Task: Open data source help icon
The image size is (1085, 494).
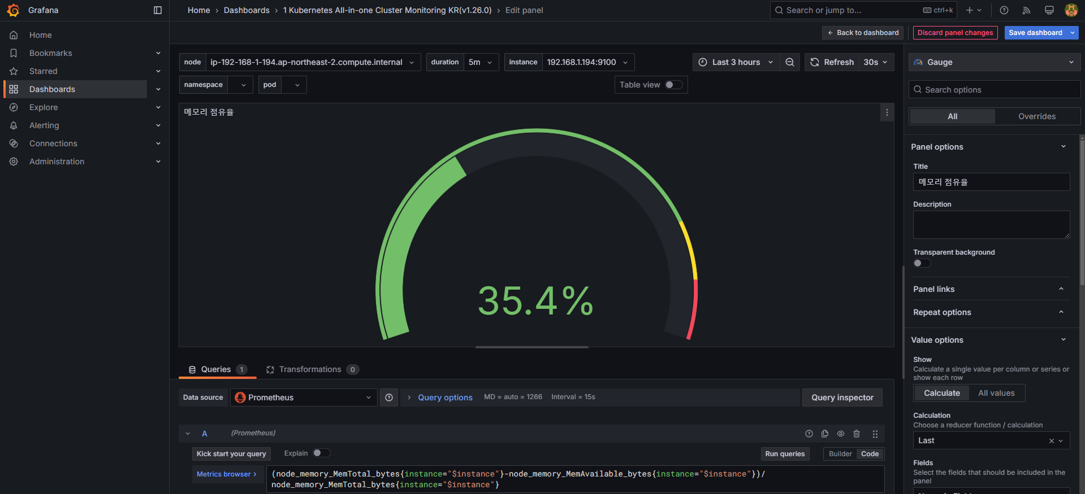Action: pyautogui.click(x=389, y=397)
